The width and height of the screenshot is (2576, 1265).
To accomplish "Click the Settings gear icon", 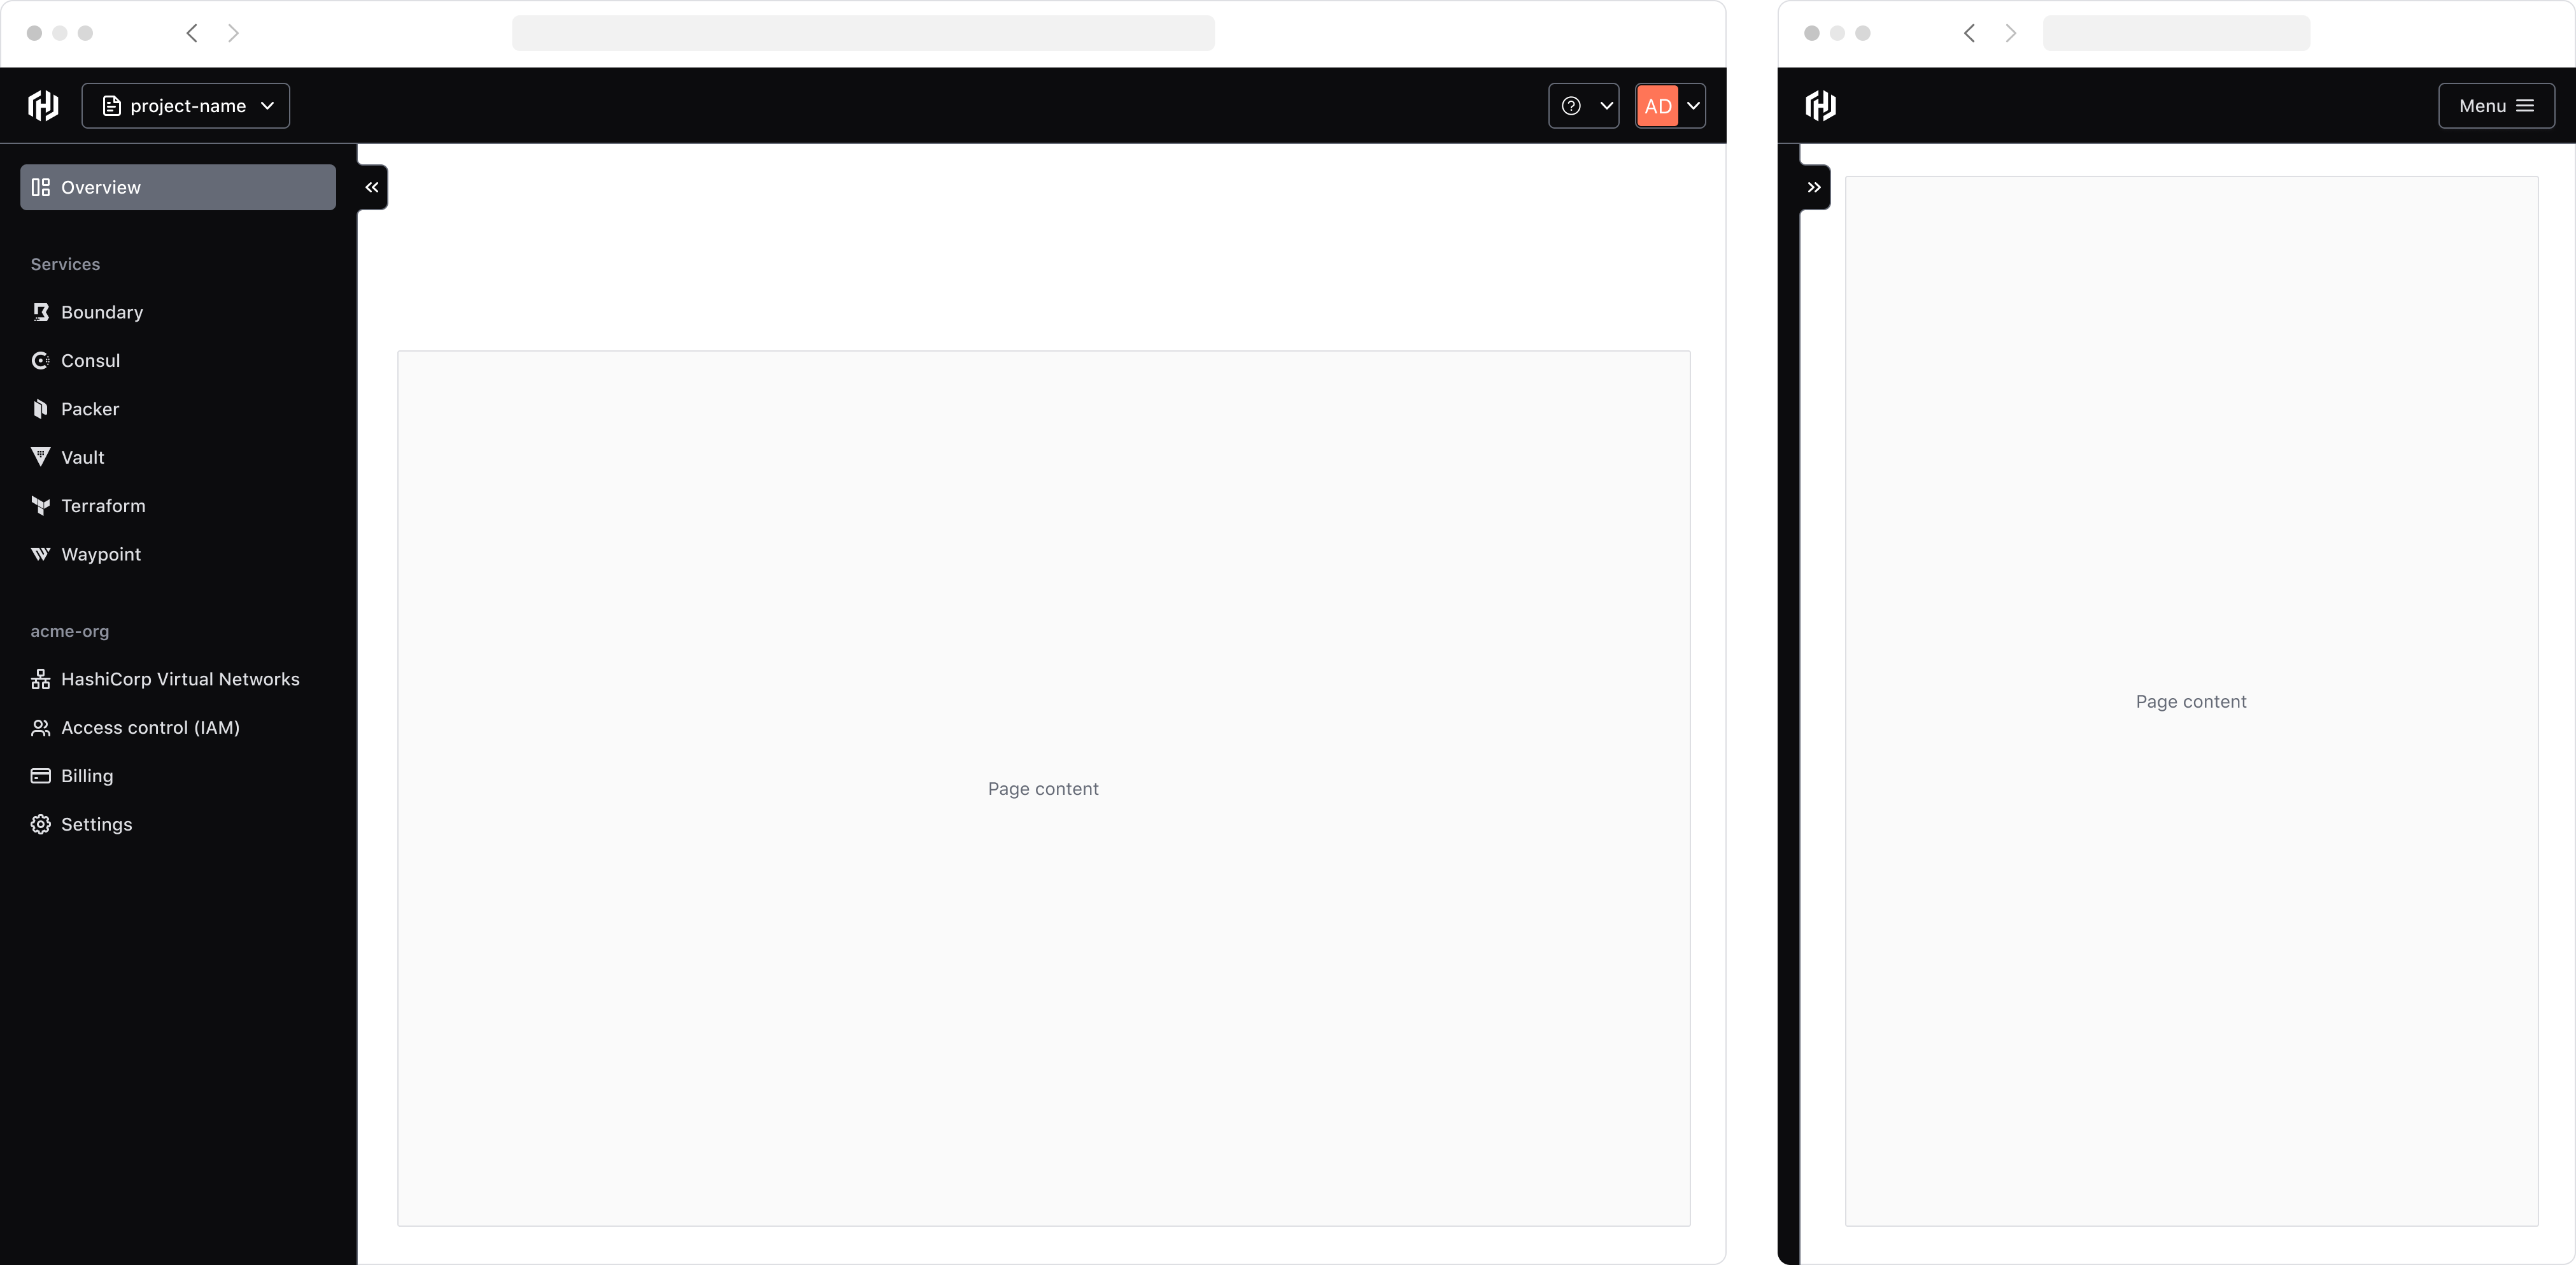I will [x=41, y=823].
